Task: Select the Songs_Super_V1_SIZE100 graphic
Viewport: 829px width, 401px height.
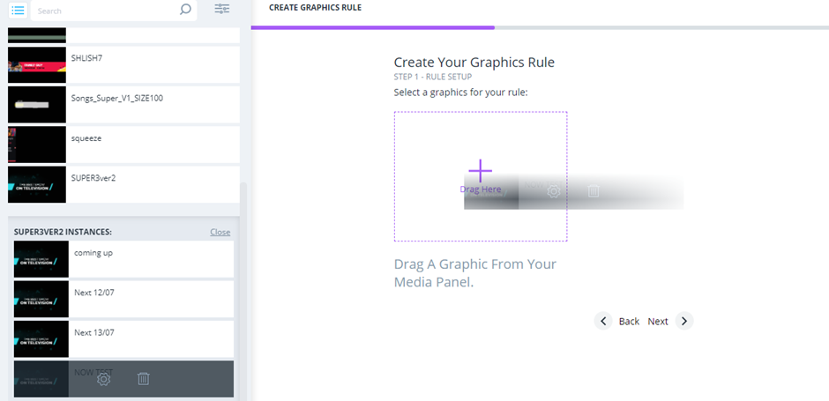Action: pos(123,105)
